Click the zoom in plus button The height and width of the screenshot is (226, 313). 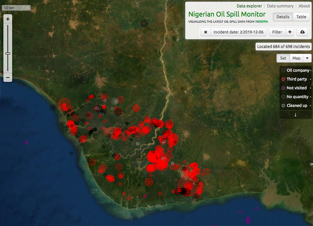pyautogui.click(x=8, y=19)
